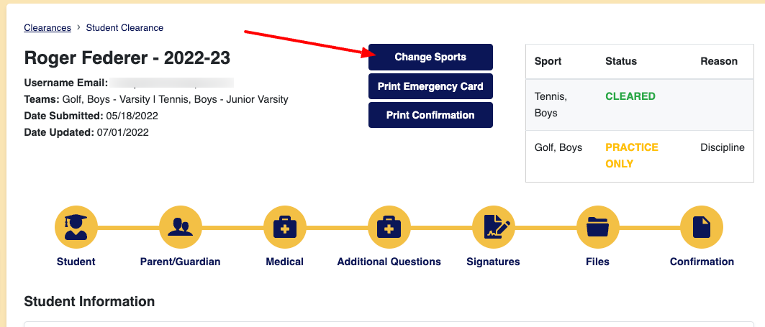Click the Discipline reason cell
Screen dimensions: 765x327
click(722, 147)
